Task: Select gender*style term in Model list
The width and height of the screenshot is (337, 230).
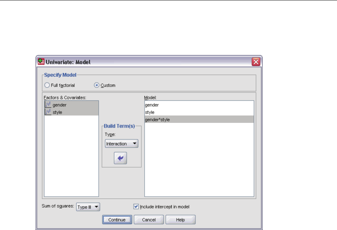Action: point(199,120)
